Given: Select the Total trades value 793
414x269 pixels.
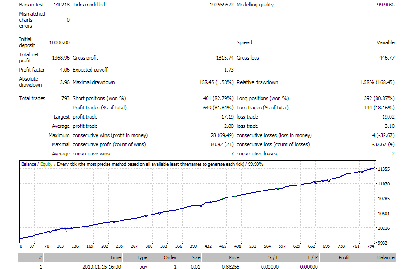Looking at the screenshot, I should (x=66, y=98).
